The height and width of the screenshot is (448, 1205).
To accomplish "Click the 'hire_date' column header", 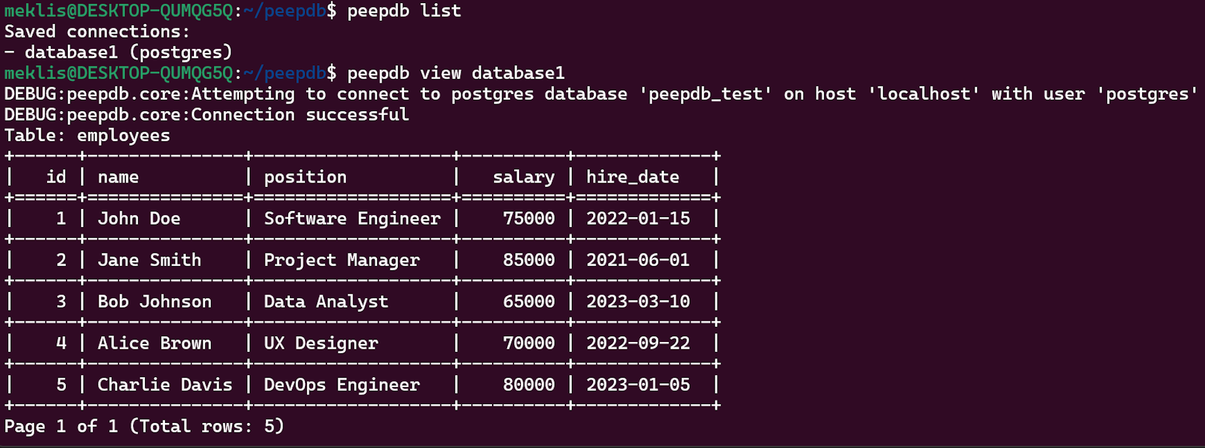I will [633, 177].
